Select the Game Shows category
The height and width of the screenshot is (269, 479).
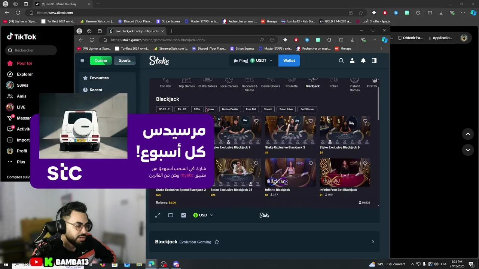[x=271, y=83]
